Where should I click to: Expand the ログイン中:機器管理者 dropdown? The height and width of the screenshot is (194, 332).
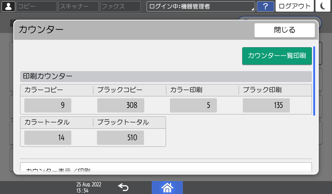pos(200,6)
